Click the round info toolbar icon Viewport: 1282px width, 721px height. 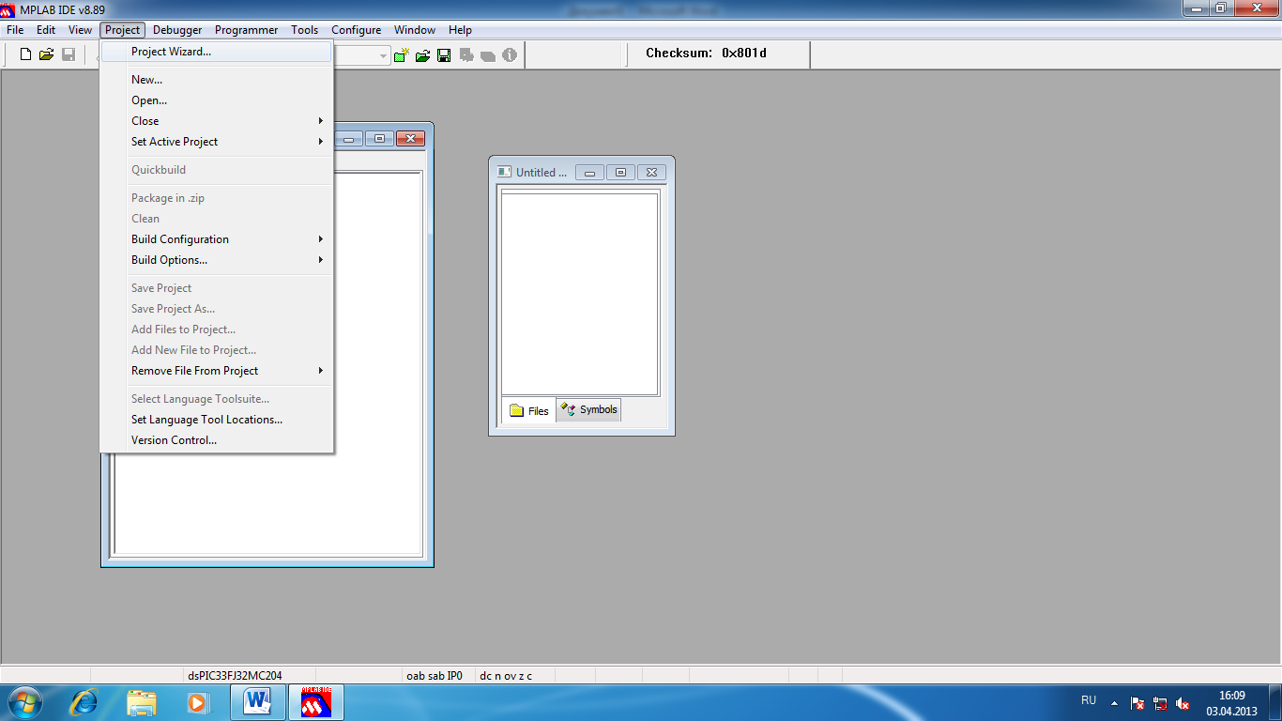[x=510, y=55]
